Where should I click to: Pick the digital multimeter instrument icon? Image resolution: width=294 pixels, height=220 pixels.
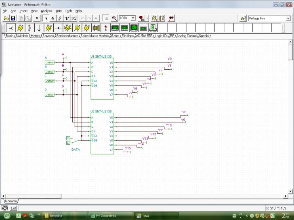[x=143, y=28]
